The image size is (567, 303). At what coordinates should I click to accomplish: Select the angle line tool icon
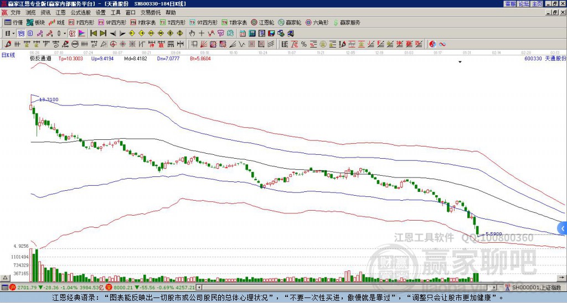(232, 44)
